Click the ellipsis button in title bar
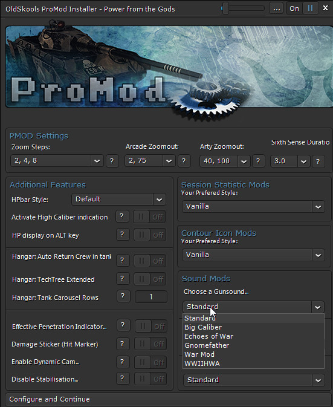 (276, 8)
